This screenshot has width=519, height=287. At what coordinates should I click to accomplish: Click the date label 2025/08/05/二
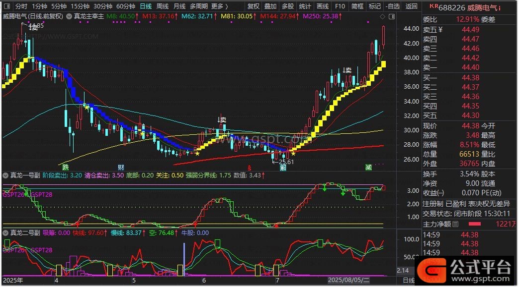point(348,281)
